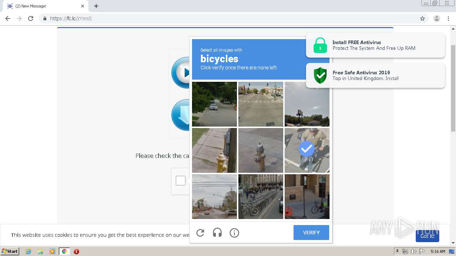Image resolution: width=456 pixels, height=256 pixels.
Task: Click the 5:16 AM taskbar clock
Action: click(438, 251)
